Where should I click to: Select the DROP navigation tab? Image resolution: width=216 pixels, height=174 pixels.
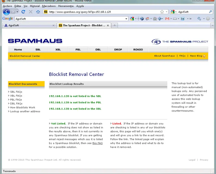click(x=118, y=49)
